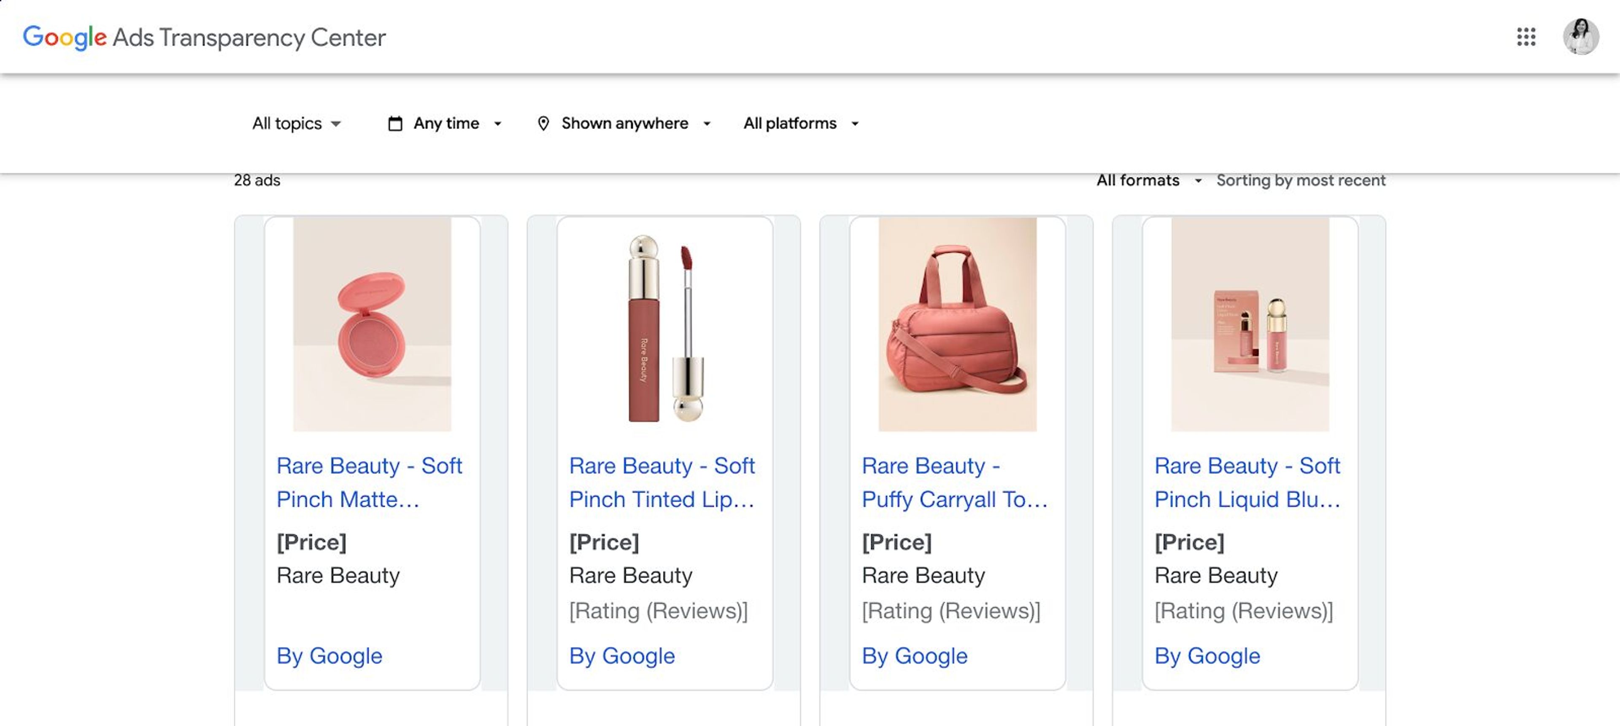Click By Google on the Puffy Carryall ad
The width and height of the screenshot is (1620, 726).
coord(914,656)
